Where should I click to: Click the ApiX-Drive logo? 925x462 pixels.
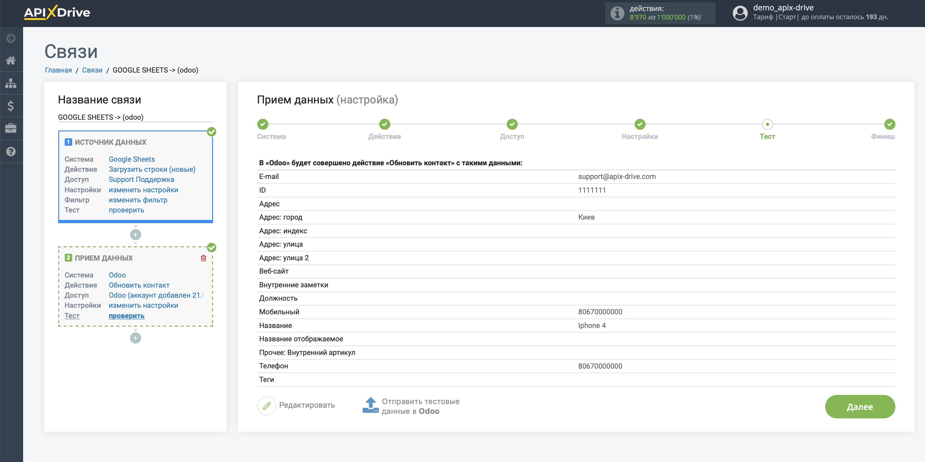(57, 13)
